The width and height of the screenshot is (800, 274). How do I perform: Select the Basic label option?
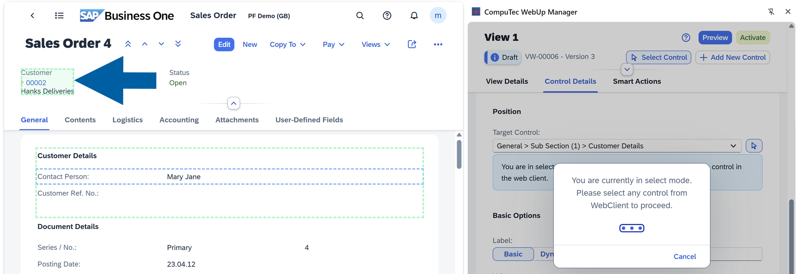pyautogui.click(x=513, y=254)
